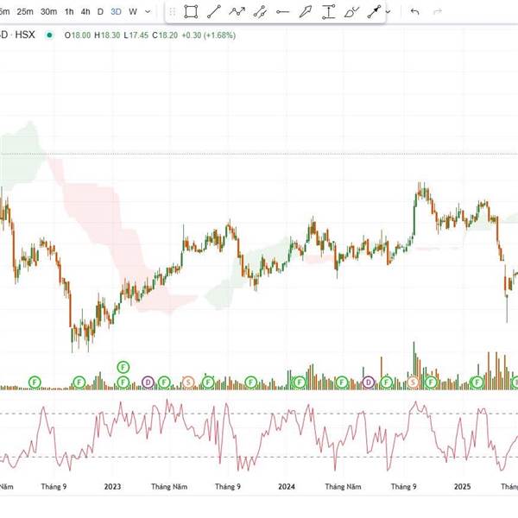The height and width of the screenshot is (518, 518).
Task: Select the active 3D timeframe
Action: 116,12
